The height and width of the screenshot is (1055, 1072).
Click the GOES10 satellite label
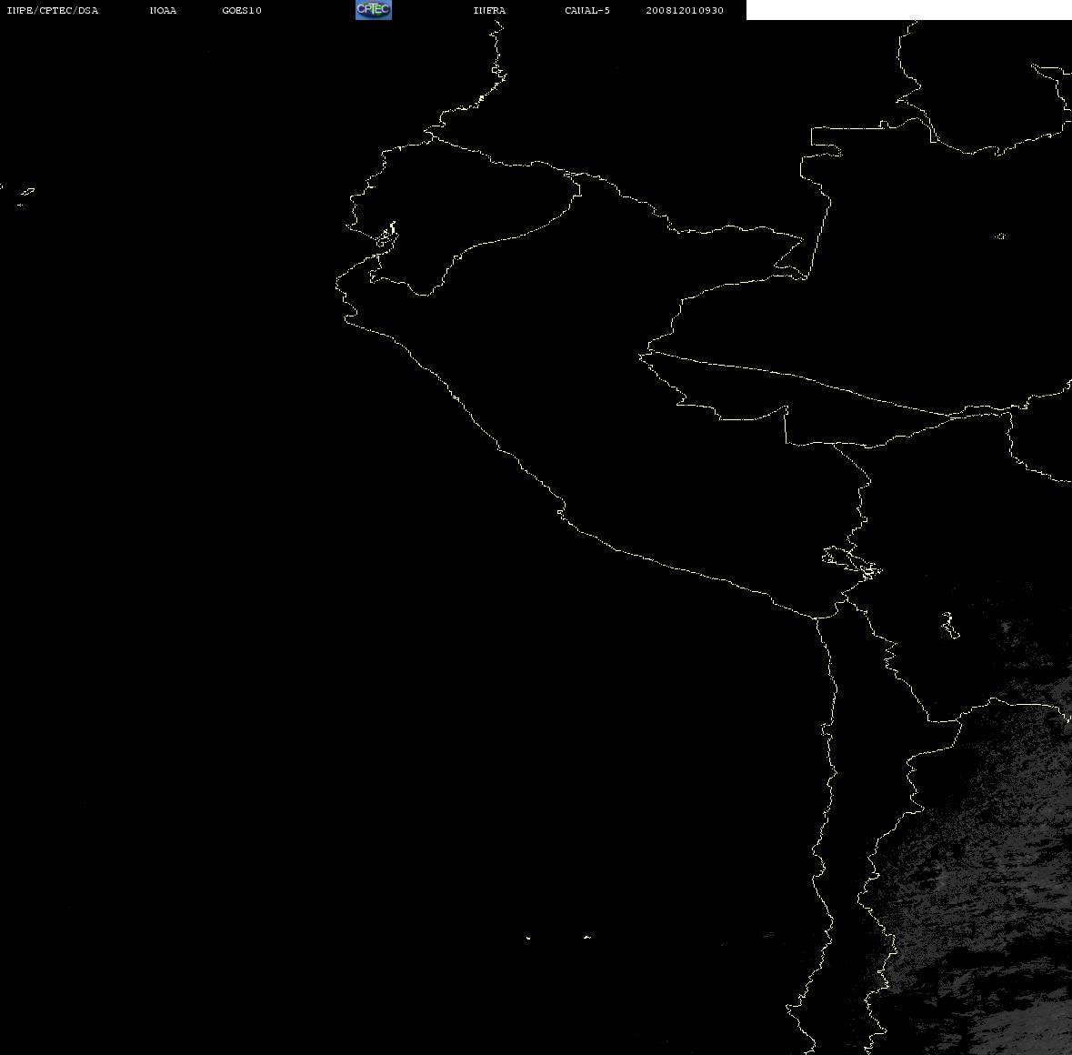(241, 10)
